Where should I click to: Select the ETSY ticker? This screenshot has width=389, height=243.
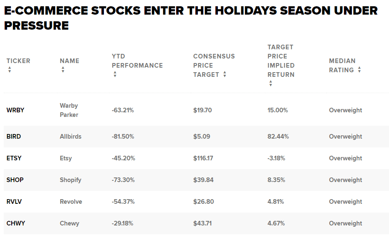pos(14,158)
